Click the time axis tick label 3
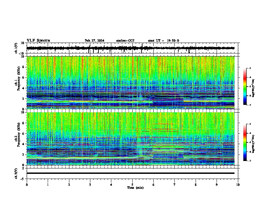The height and width of the screenshot is (207, 268). 90,185
